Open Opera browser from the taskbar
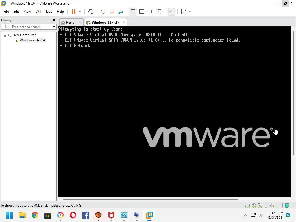Viewport: 296px width, 222px height. coord(73,215)
